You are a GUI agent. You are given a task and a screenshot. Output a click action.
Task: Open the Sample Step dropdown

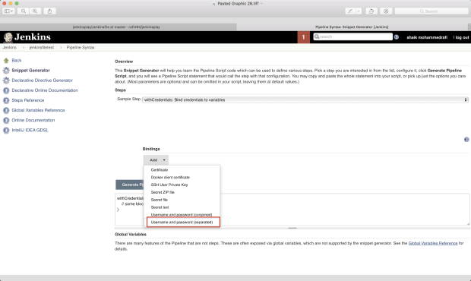305,99
